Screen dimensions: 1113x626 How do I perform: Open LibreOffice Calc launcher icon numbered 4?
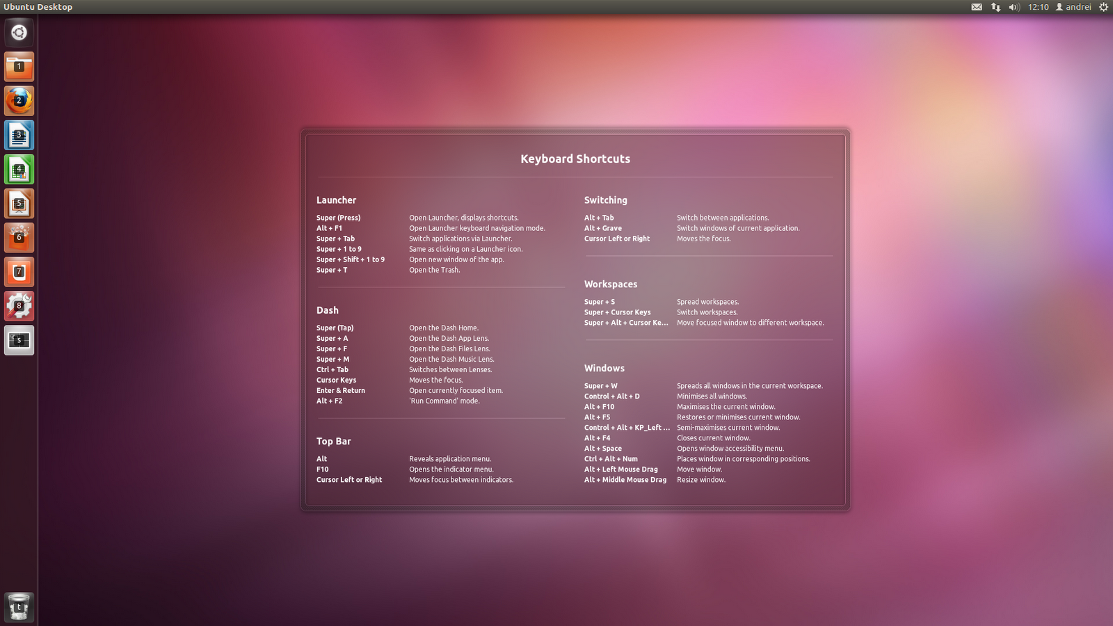pos(19,169)
